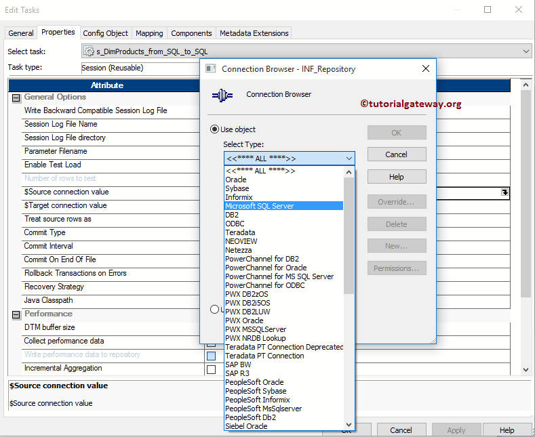Click the $Target connection value attribute row
The image size is (535, 437).
click(x=111, y=205)
